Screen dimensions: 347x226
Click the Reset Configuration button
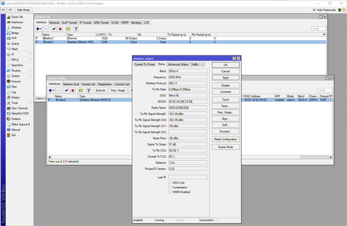tap(226, 139)
